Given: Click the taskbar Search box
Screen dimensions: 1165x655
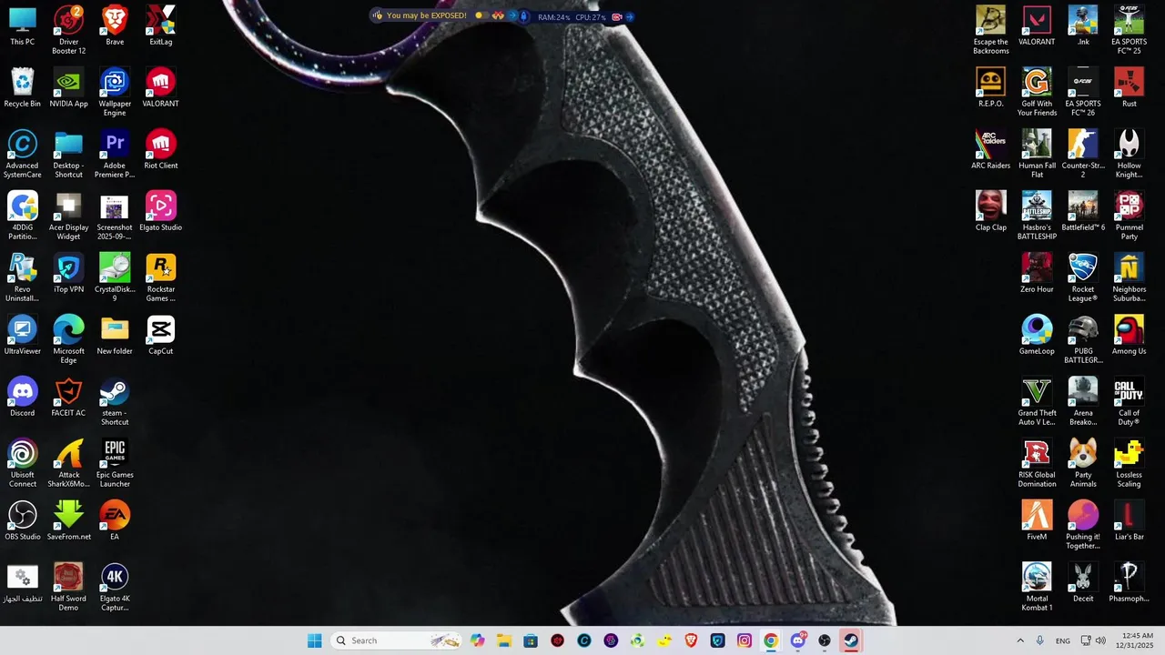Looking at the screenshot, I should pos(396,640).
